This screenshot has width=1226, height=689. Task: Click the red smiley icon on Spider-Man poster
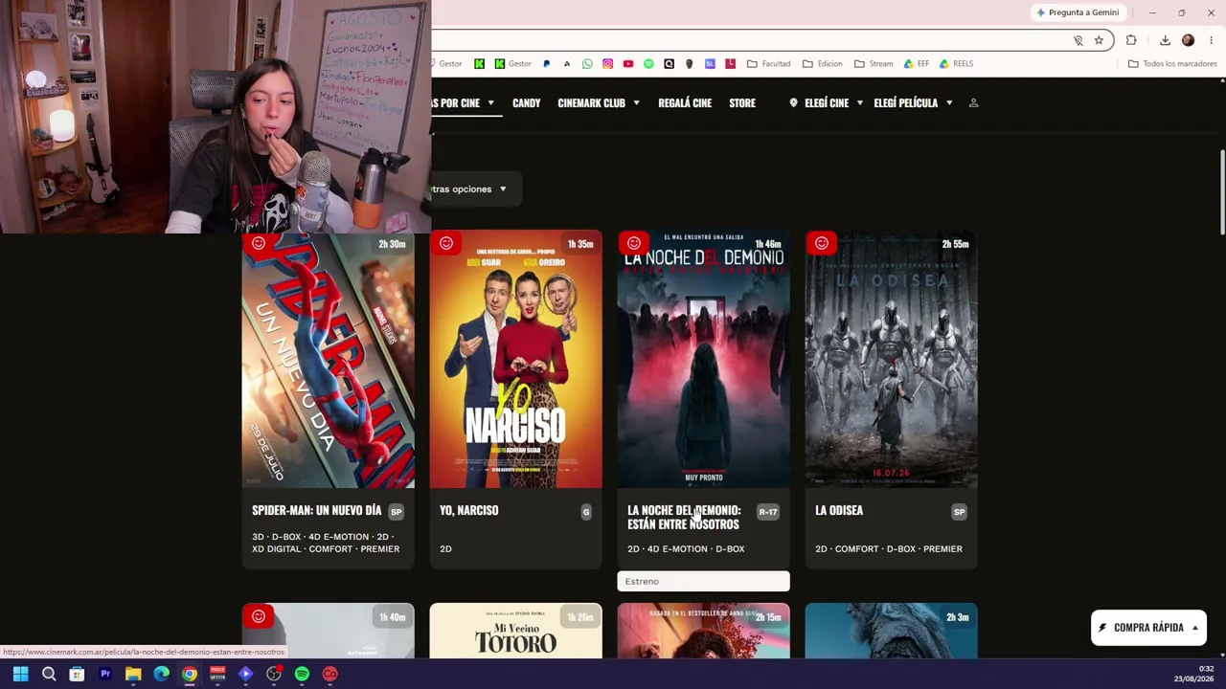coord(259,244)
